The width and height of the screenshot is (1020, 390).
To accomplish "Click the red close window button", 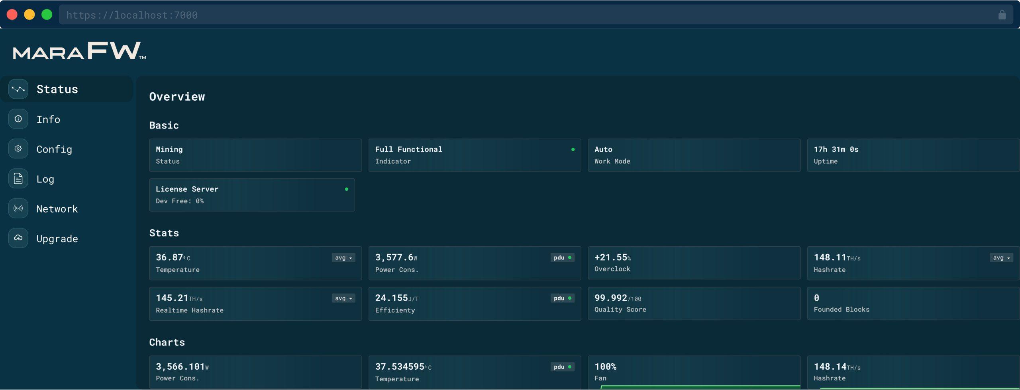I will point(12,15).
